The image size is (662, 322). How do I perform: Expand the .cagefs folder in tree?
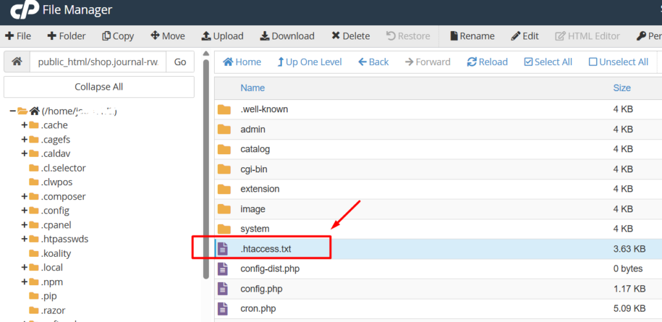[x=24, y=139]
